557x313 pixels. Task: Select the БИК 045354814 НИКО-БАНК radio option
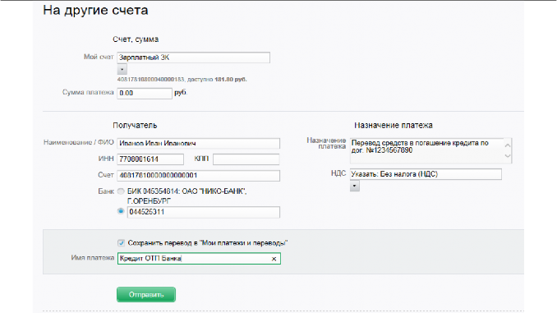tap(121, 191)
